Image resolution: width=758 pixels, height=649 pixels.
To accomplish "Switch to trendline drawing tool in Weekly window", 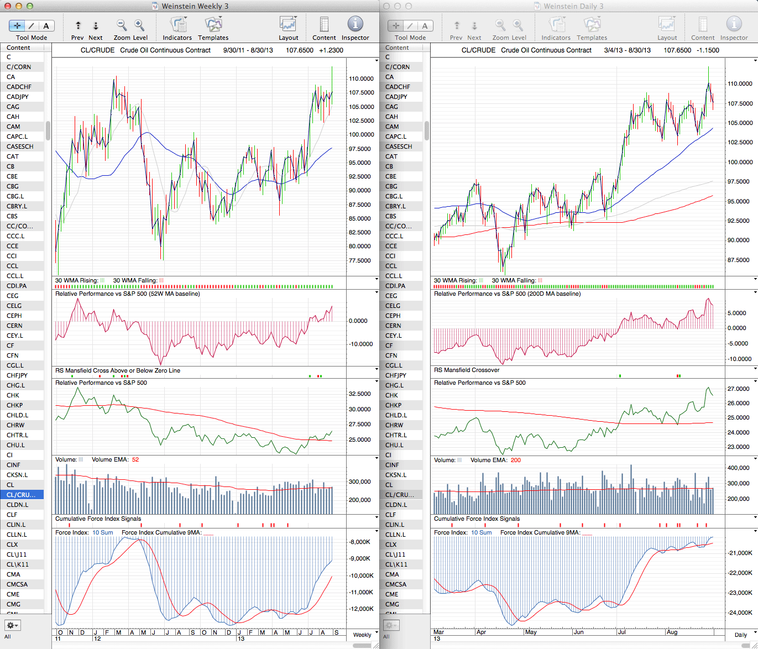I will click(32, 25).
